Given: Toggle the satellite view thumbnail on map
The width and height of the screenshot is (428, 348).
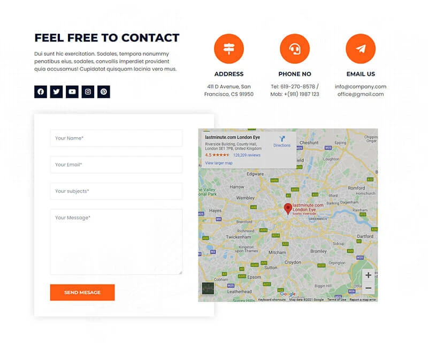Looking at the screenshot, I should click(x=208, y=289).
